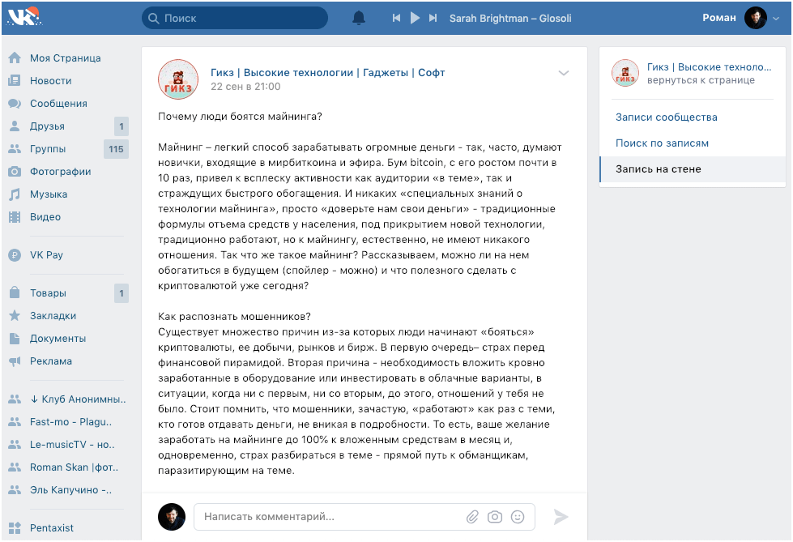
Task: Open the Реклама section
Action: pos(50,361)
